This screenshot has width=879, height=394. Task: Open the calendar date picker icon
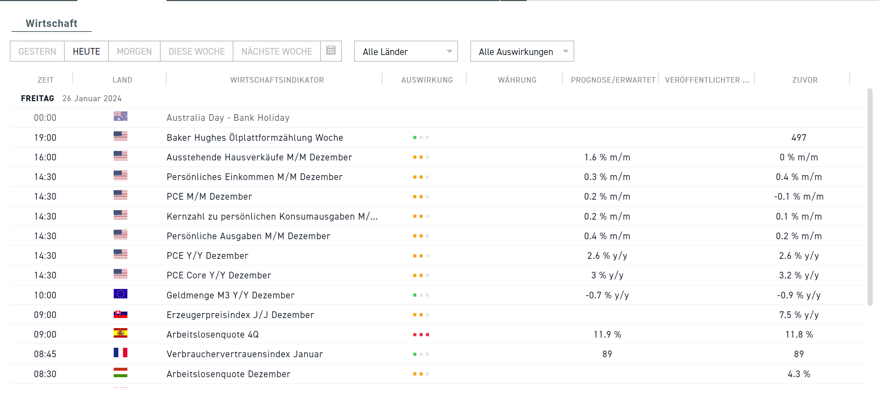(331, 50)
